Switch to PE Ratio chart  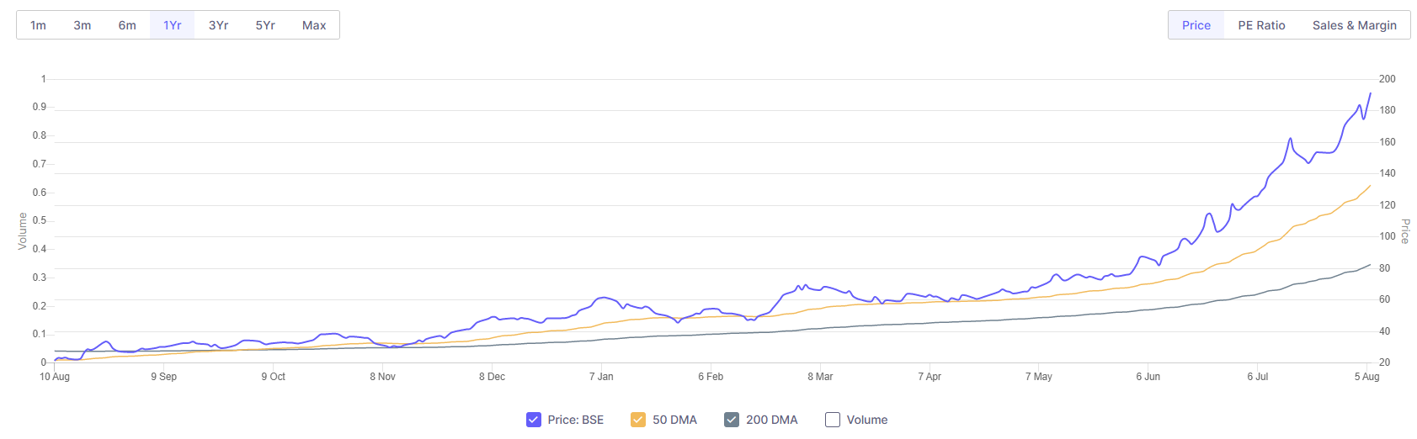(1261, 25)
